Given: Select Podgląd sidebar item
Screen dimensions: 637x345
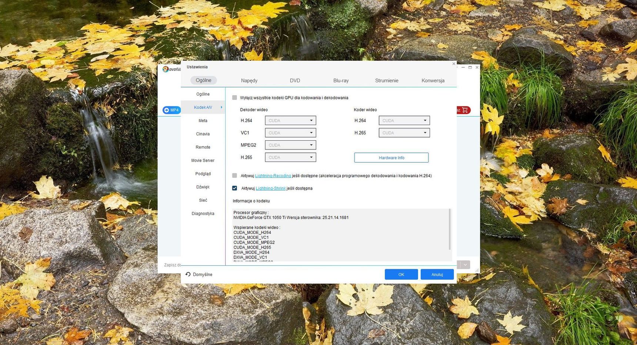Looking at the screenshot, I should 203,174.
